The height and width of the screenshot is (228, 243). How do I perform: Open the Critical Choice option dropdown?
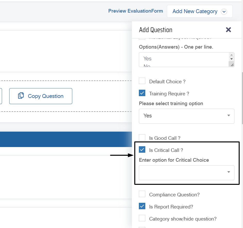click(x=187, y=172)
